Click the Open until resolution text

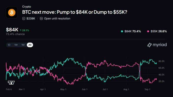click(x=57, y=18)
